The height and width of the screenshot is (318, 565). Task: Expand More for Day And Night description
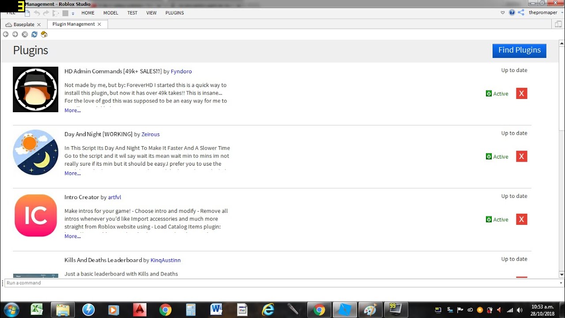72,174
